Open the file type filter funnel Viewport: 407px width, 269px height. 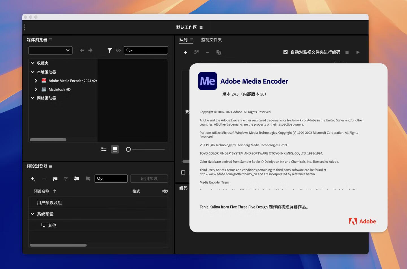[x=110, y=50]
